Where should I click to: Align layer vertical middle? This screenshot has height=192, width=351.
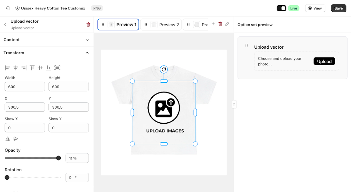(x=40, y=68)
